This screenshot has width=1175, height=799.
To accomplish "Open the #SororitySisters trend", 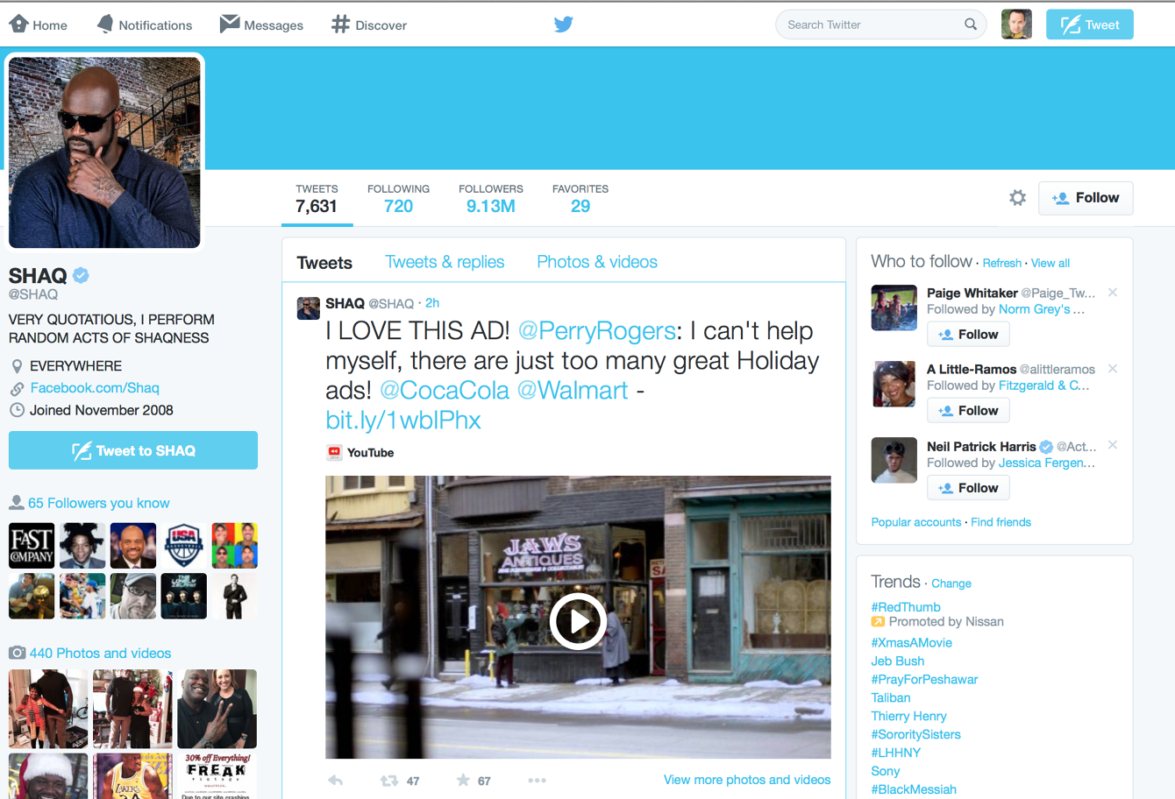I will (915, 735).
